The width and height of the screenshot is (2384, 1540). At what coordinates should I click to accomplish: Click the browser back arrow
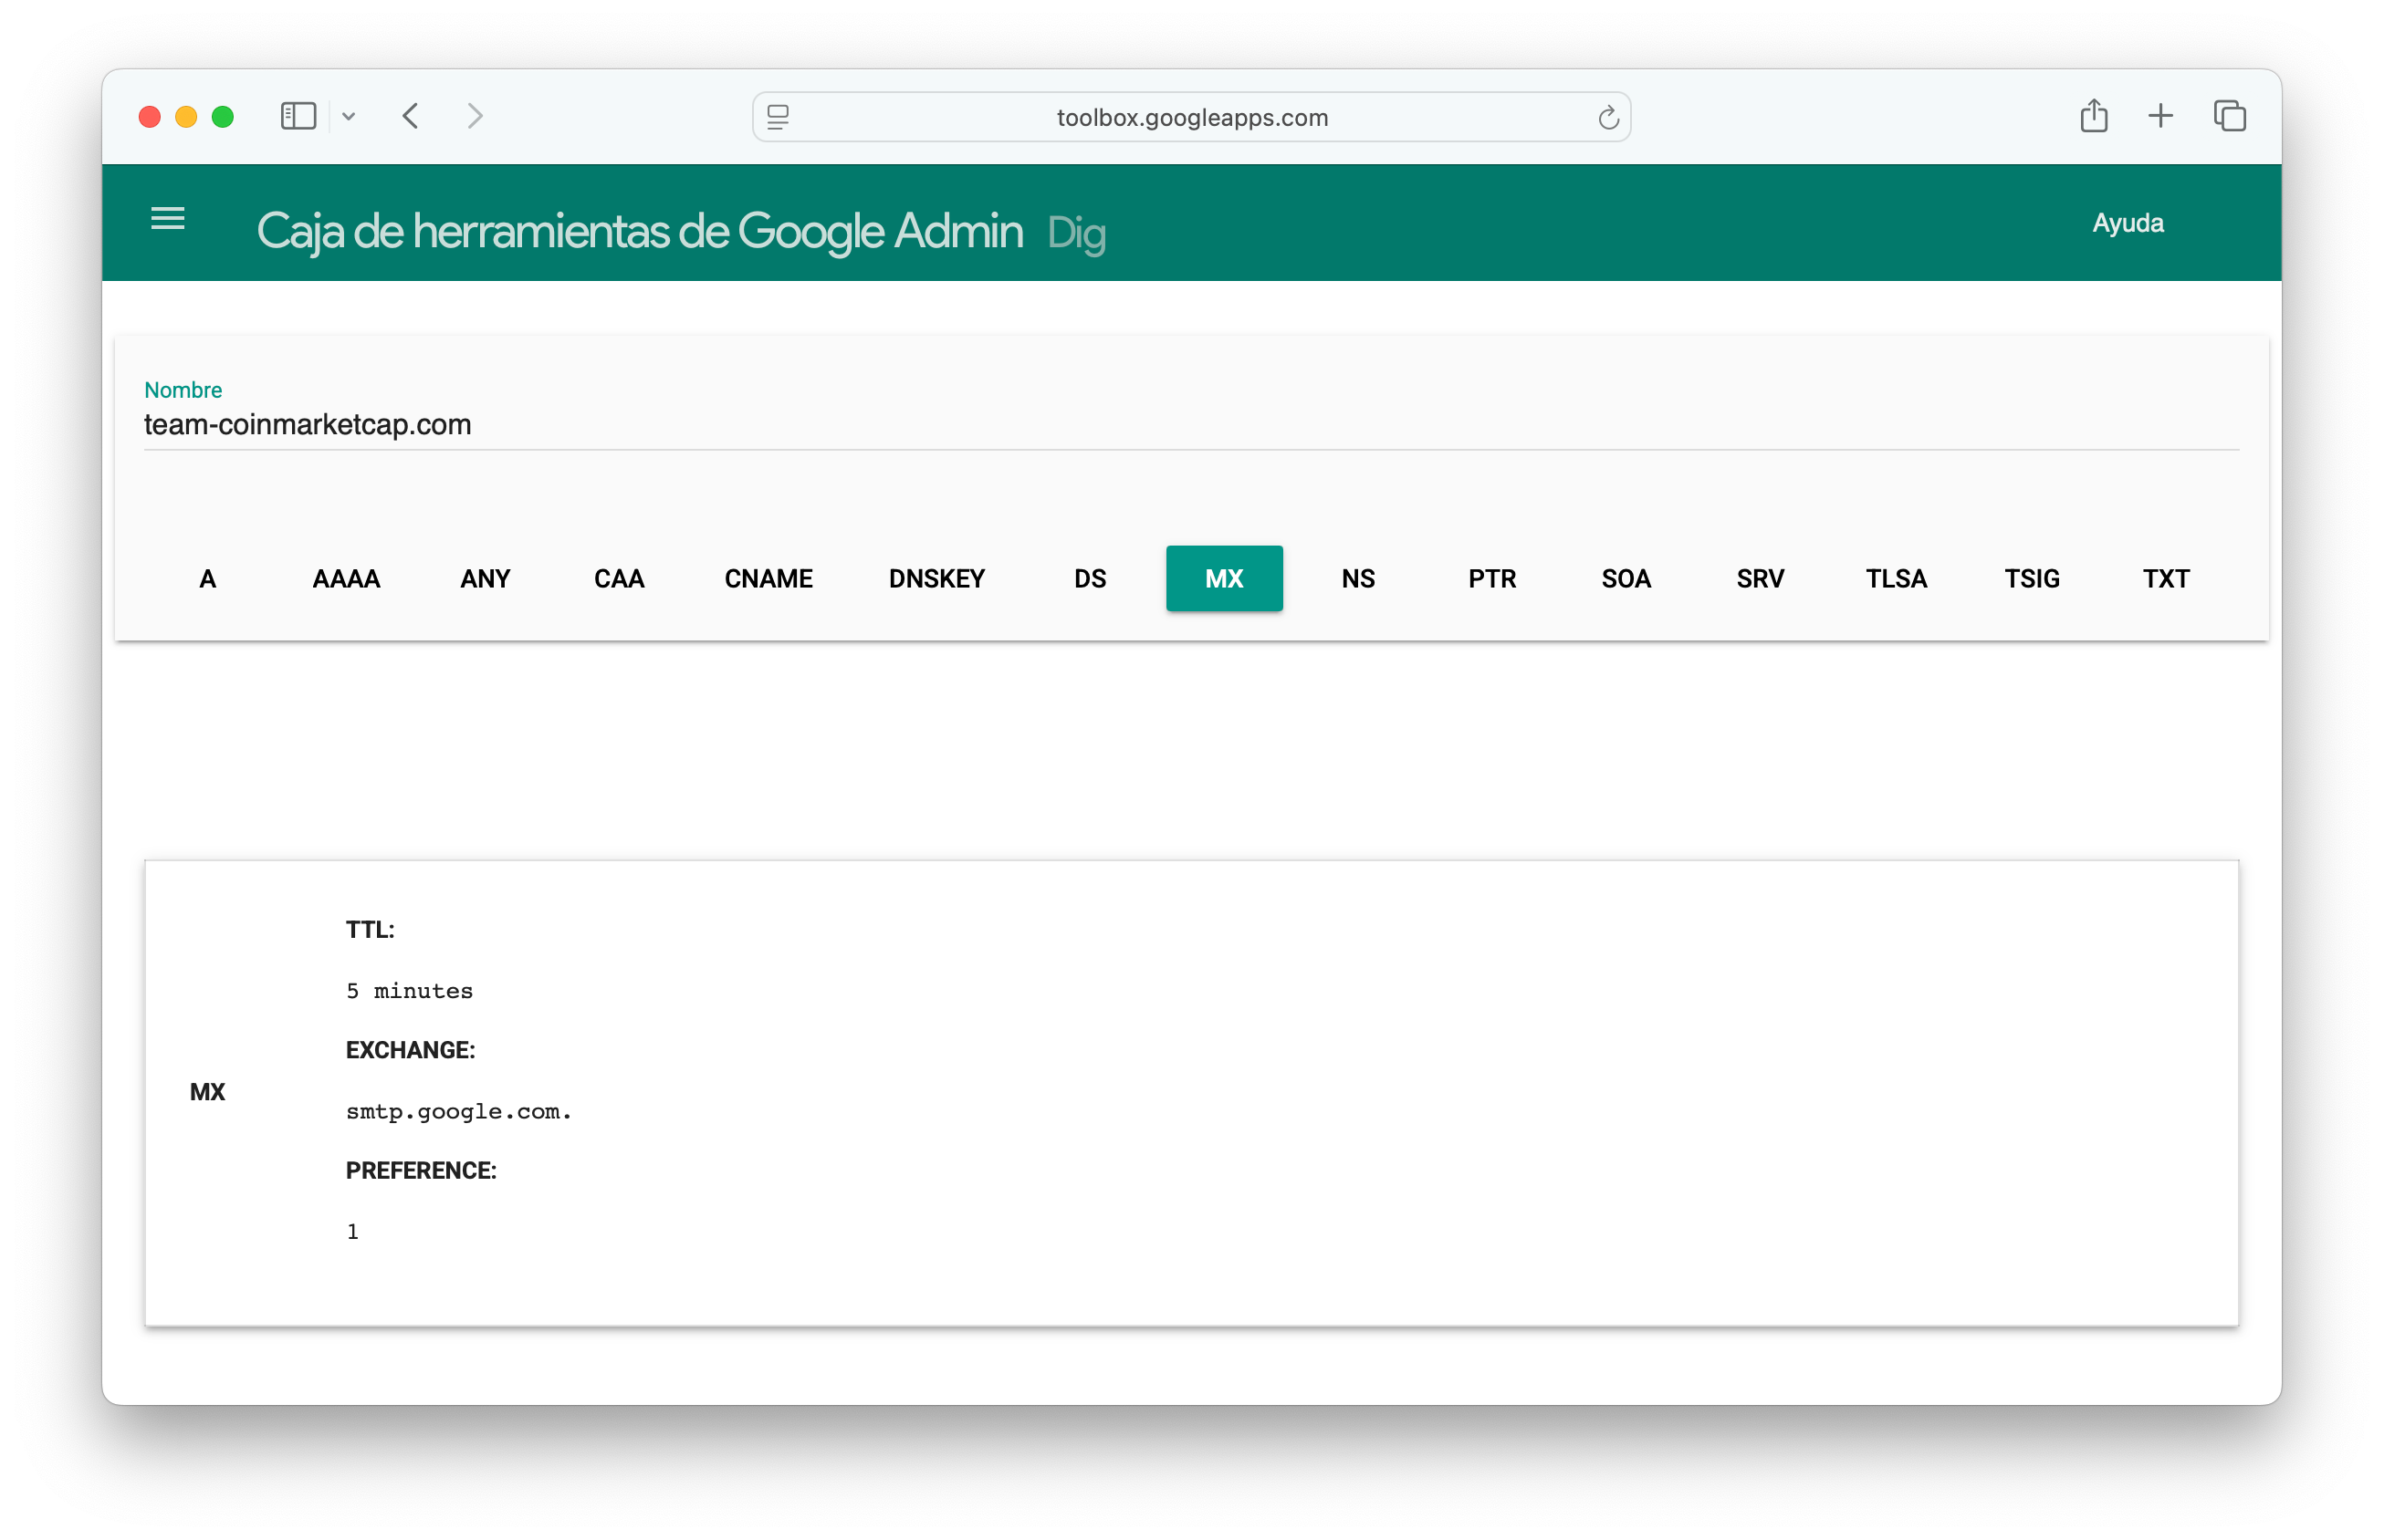[x=411, y=117]
